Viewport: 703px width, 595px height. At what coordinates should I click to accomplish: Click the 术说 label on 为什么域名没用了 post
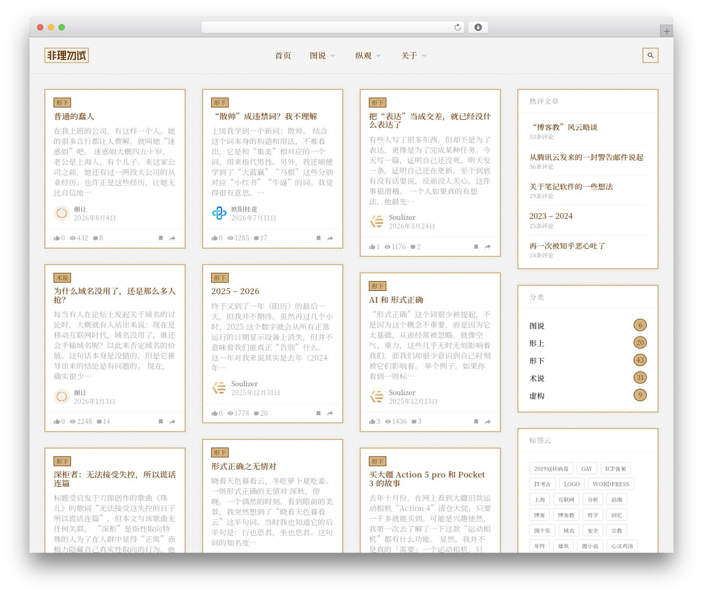63,278
